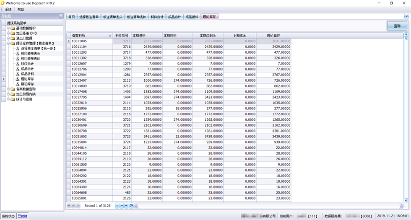Click the pin icon on navigation panel header
Viewport: 411px width, 220px height.
pos(61,16)
